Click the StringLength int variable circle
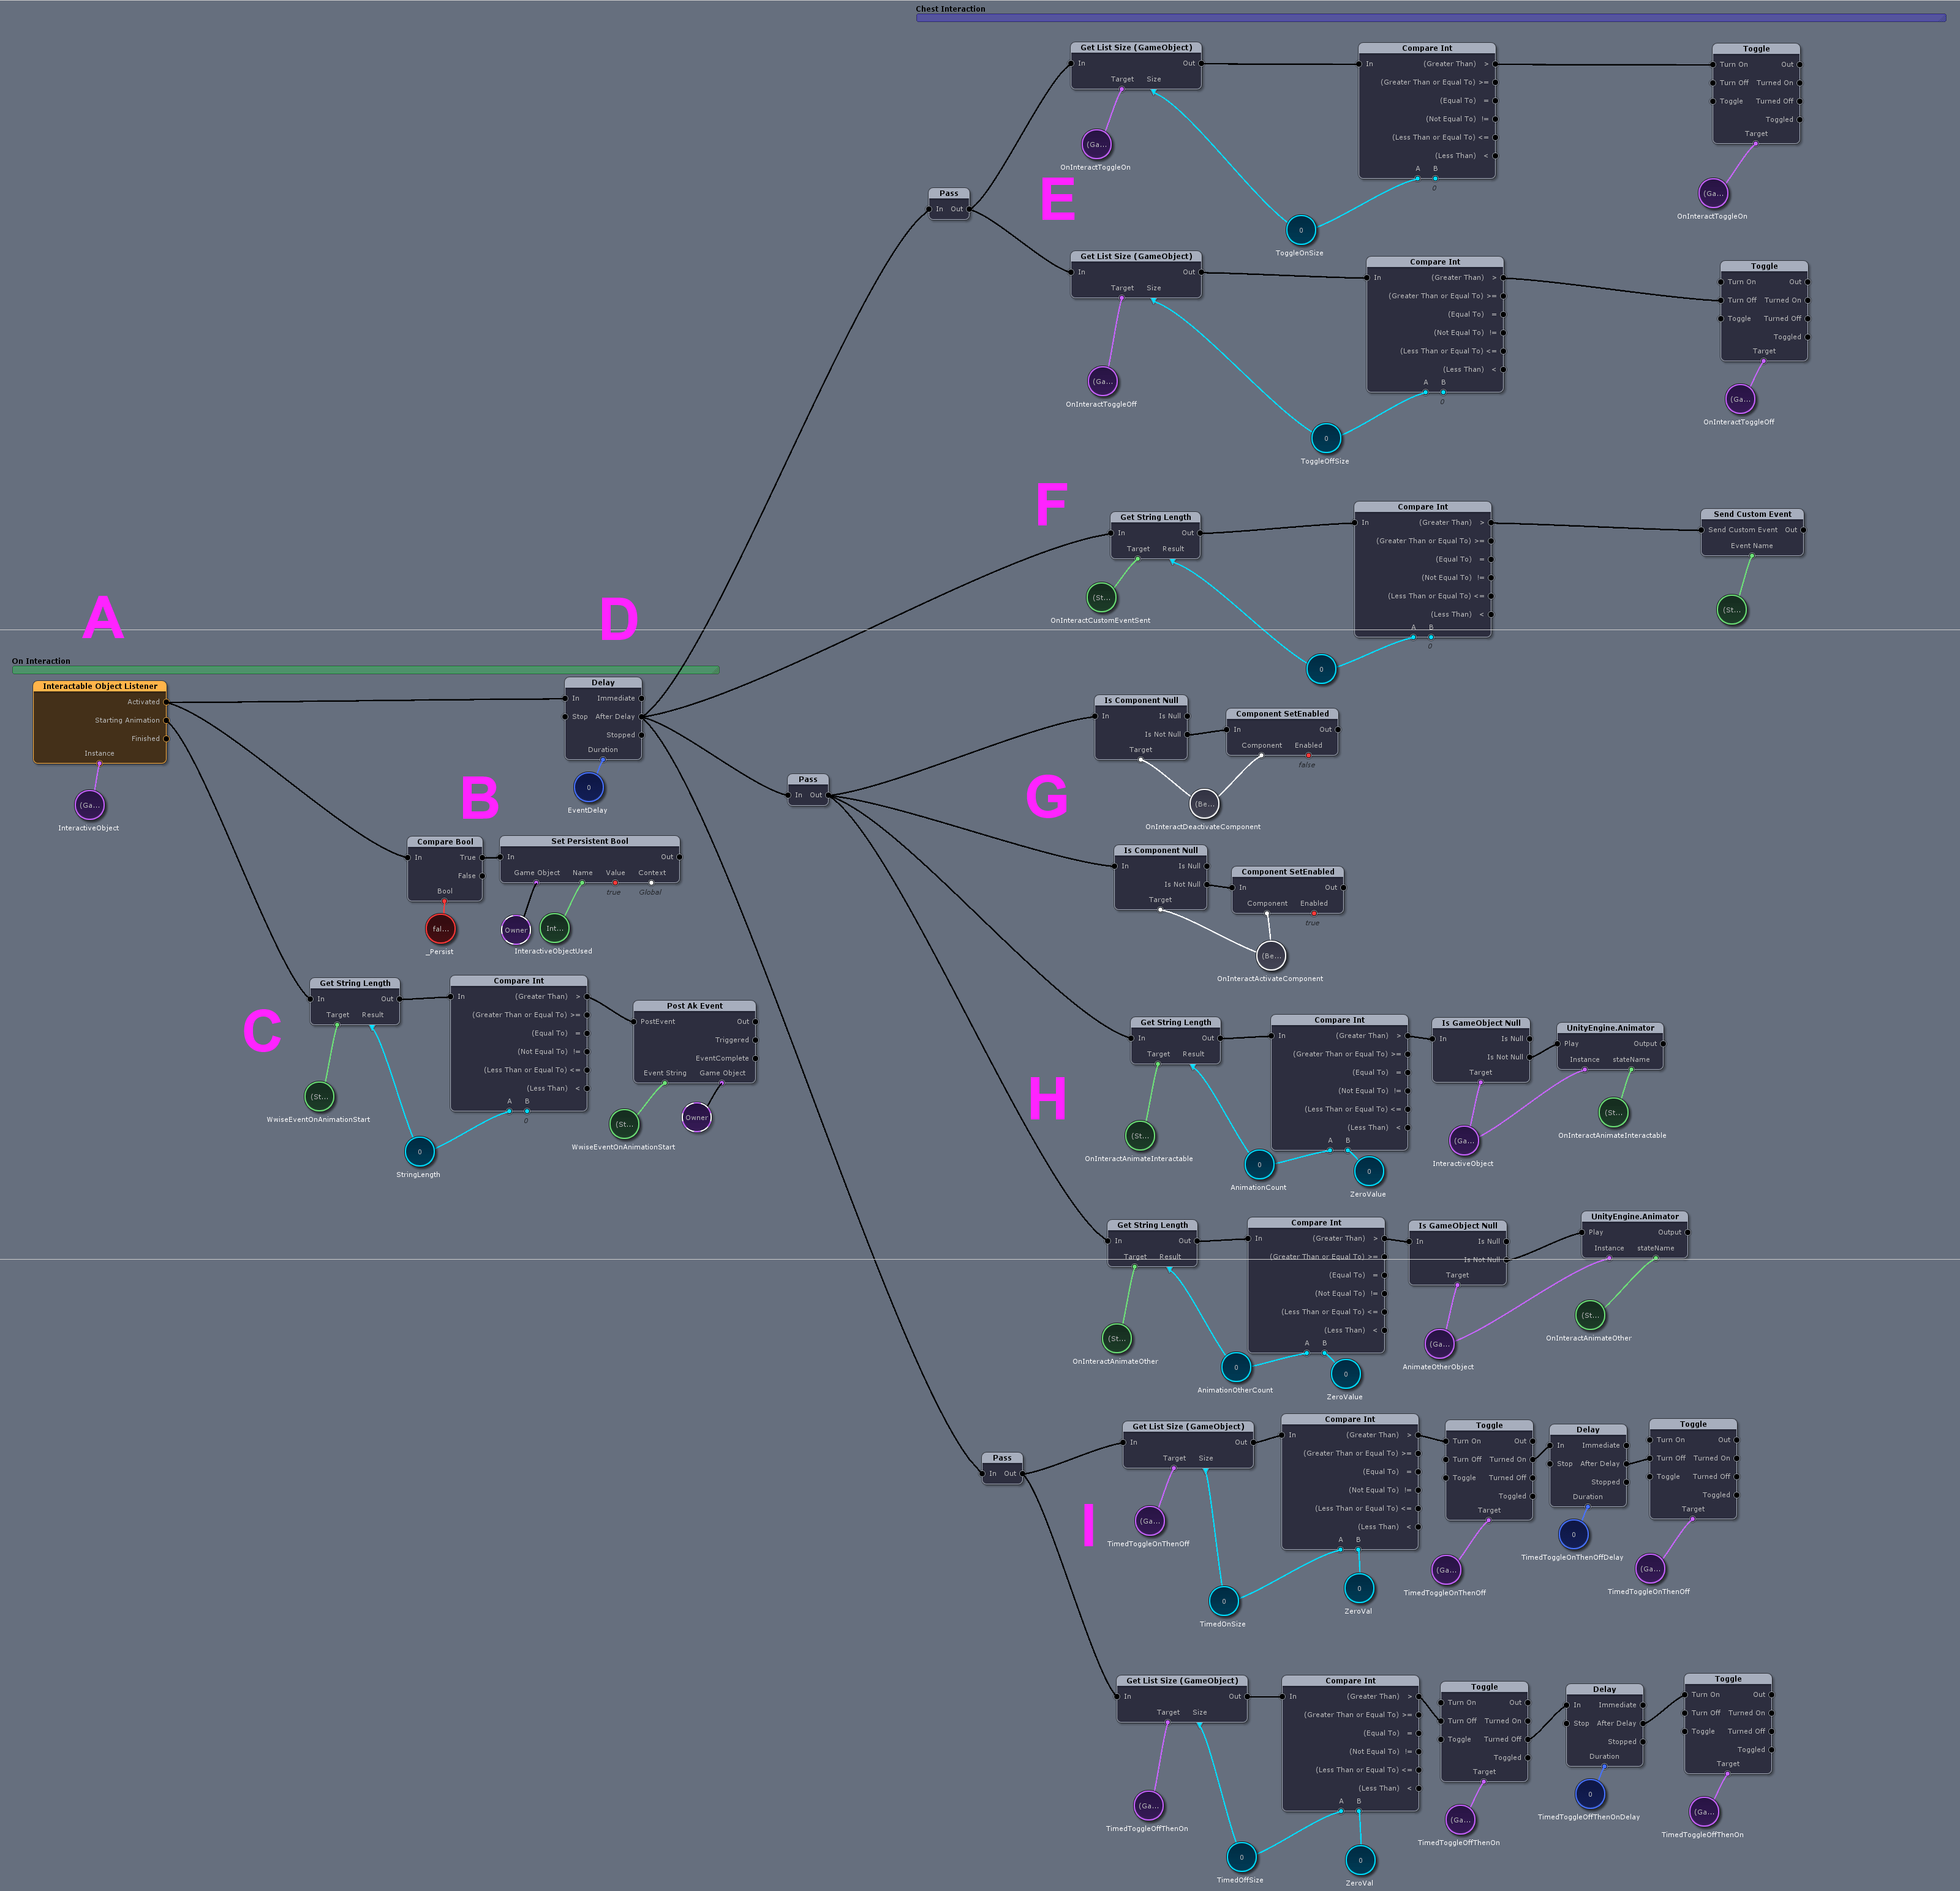Screen dimensions: 1960x1891 [x=419, y=1151]
